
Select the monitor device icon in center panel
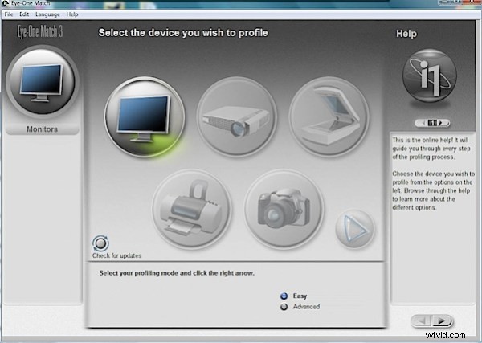pos(145,116)
